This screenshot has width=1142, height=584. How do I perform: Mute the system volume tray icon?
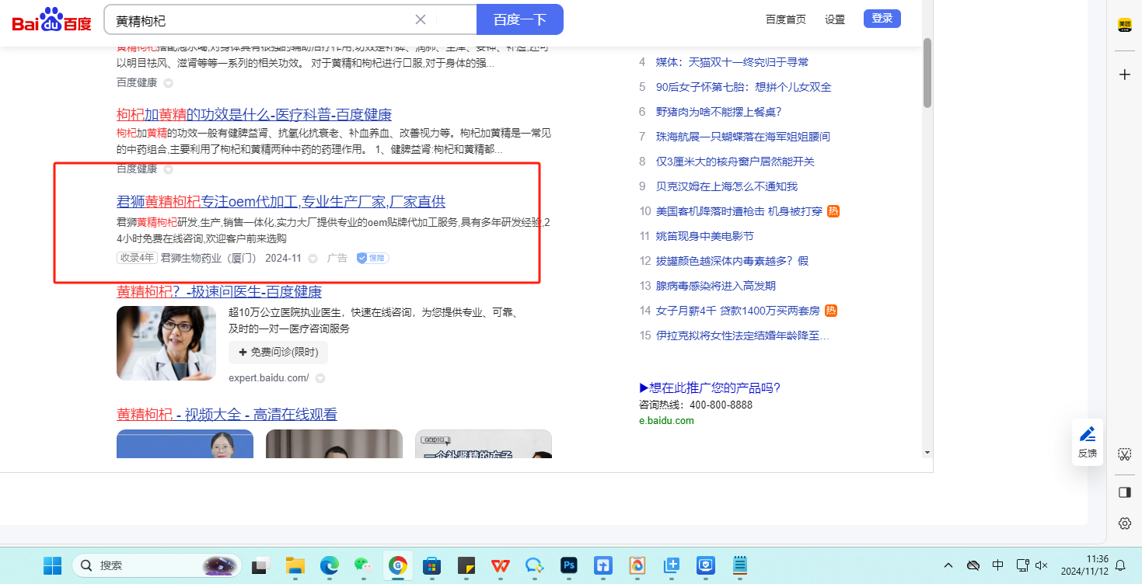tap(1042, 565)
